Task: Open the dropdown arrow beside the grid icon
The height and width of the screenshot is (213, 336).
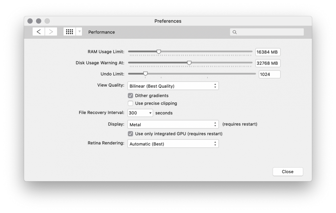Action: pos(79,31)
